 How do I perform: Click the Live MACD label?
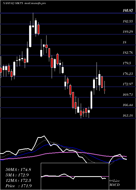(x=115, y=183)
